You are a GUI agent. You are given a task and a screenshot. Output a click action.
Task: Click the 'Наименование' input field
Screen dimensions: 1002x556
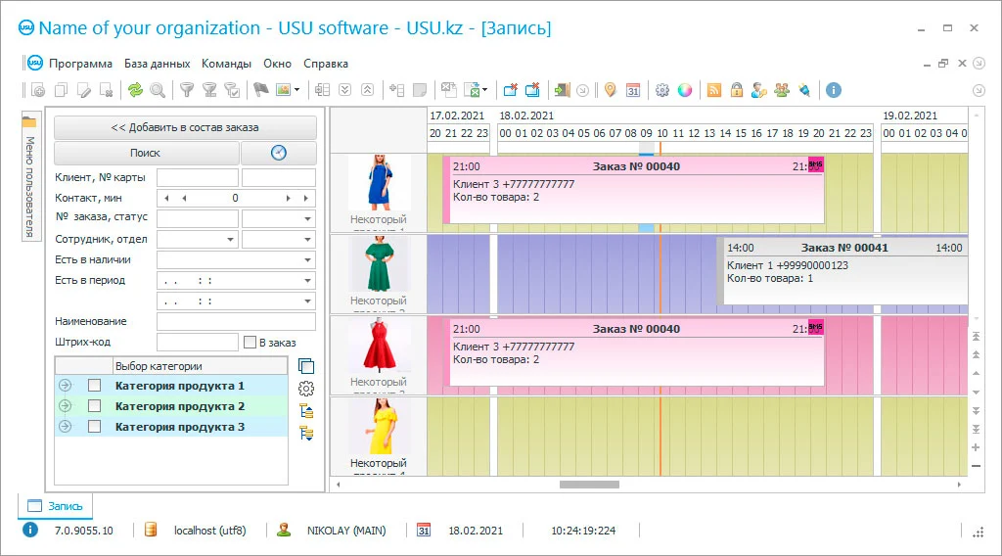tap(237, 321)
